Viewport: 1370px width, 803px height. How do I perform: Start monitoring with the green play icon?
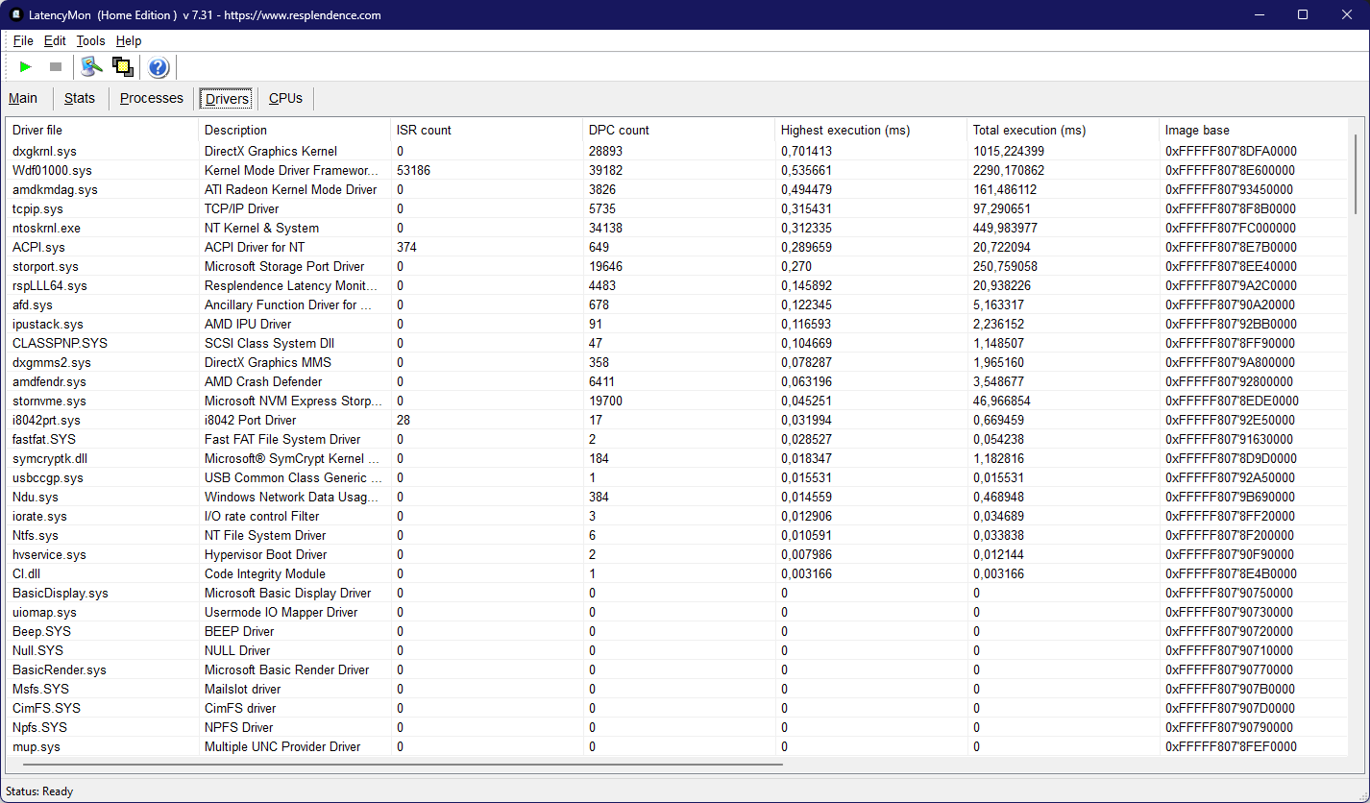pos(26,66)
